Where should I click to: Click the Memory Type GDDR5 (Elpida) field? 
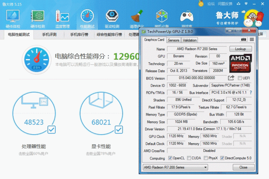pos(185,114)
